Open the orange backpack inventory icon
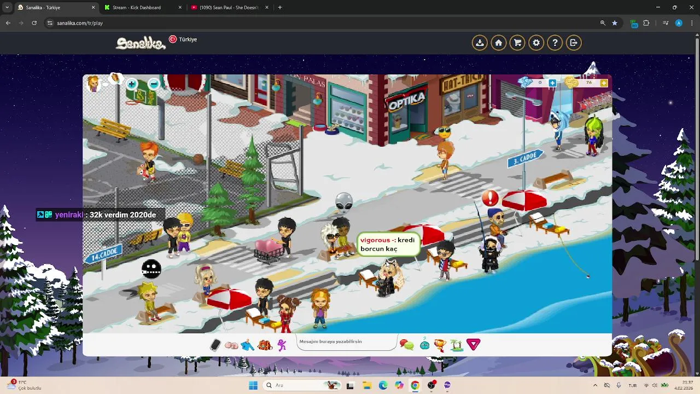Image resolution: width=700 pixels, height=394 pixels. coord(265,345)
